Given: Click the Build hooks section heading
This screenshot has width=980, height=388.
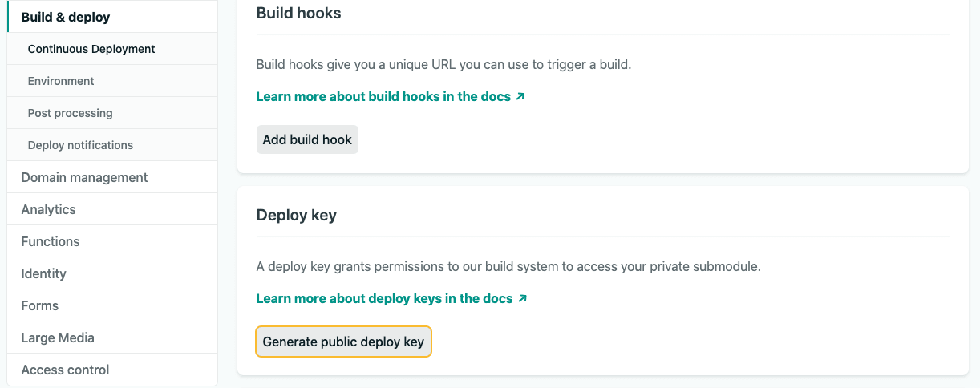Looking at the screenshot, I should click(298, 13).
